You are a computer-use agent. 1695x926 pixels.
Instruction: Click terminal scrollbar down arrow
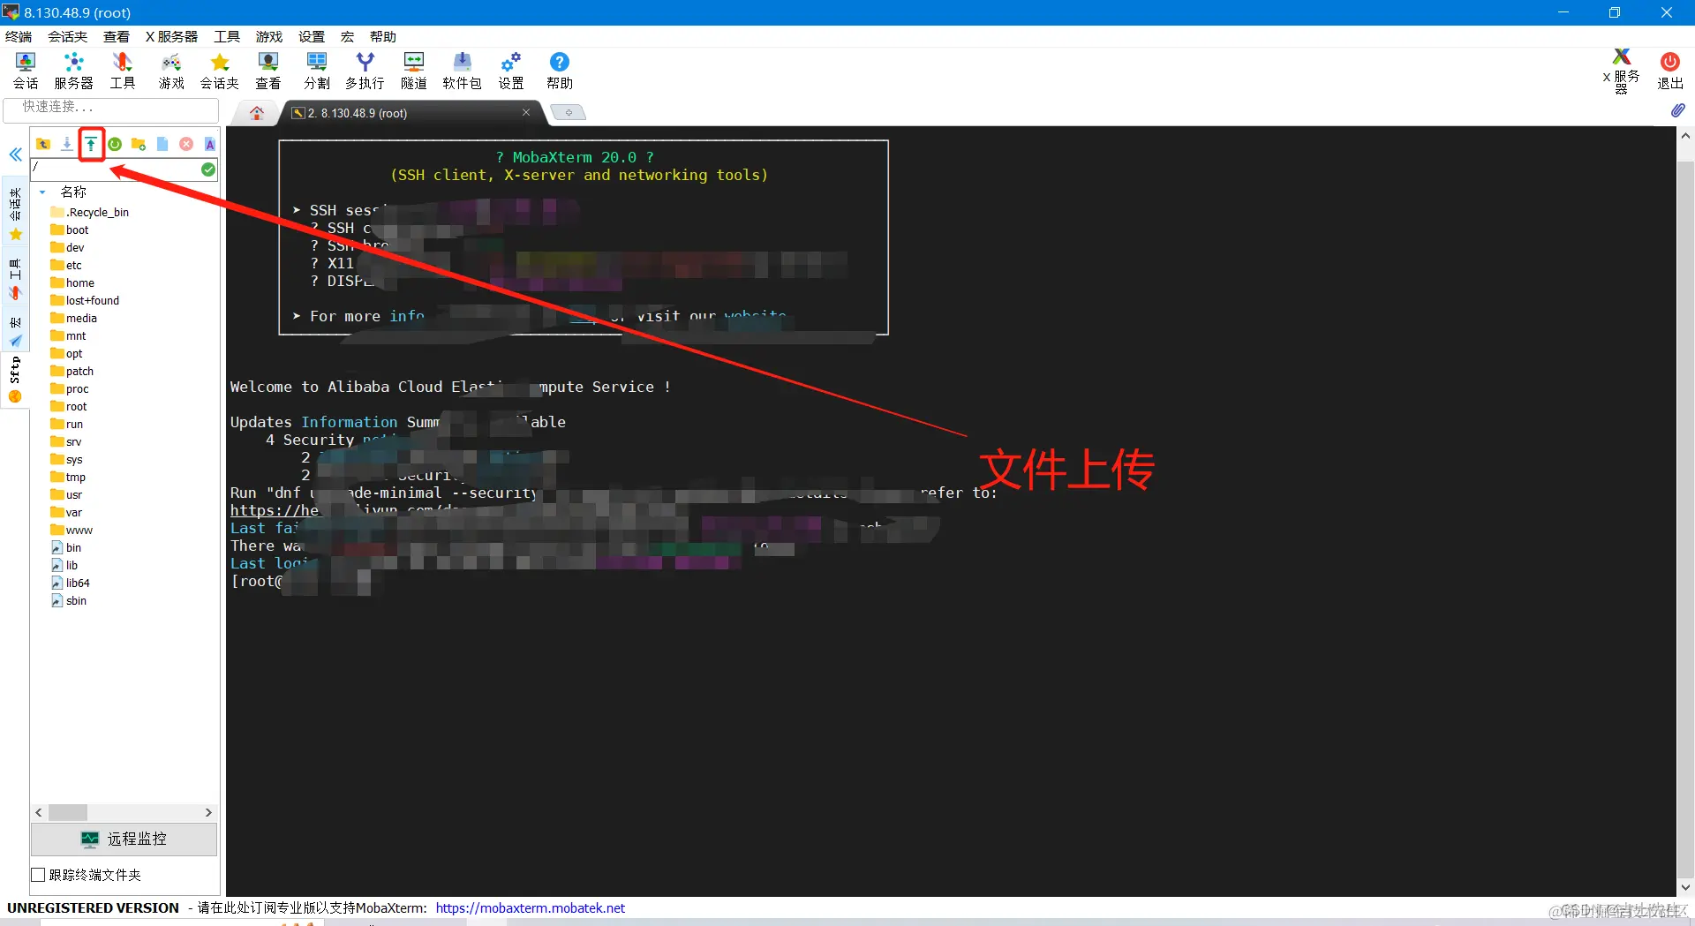1685,888
